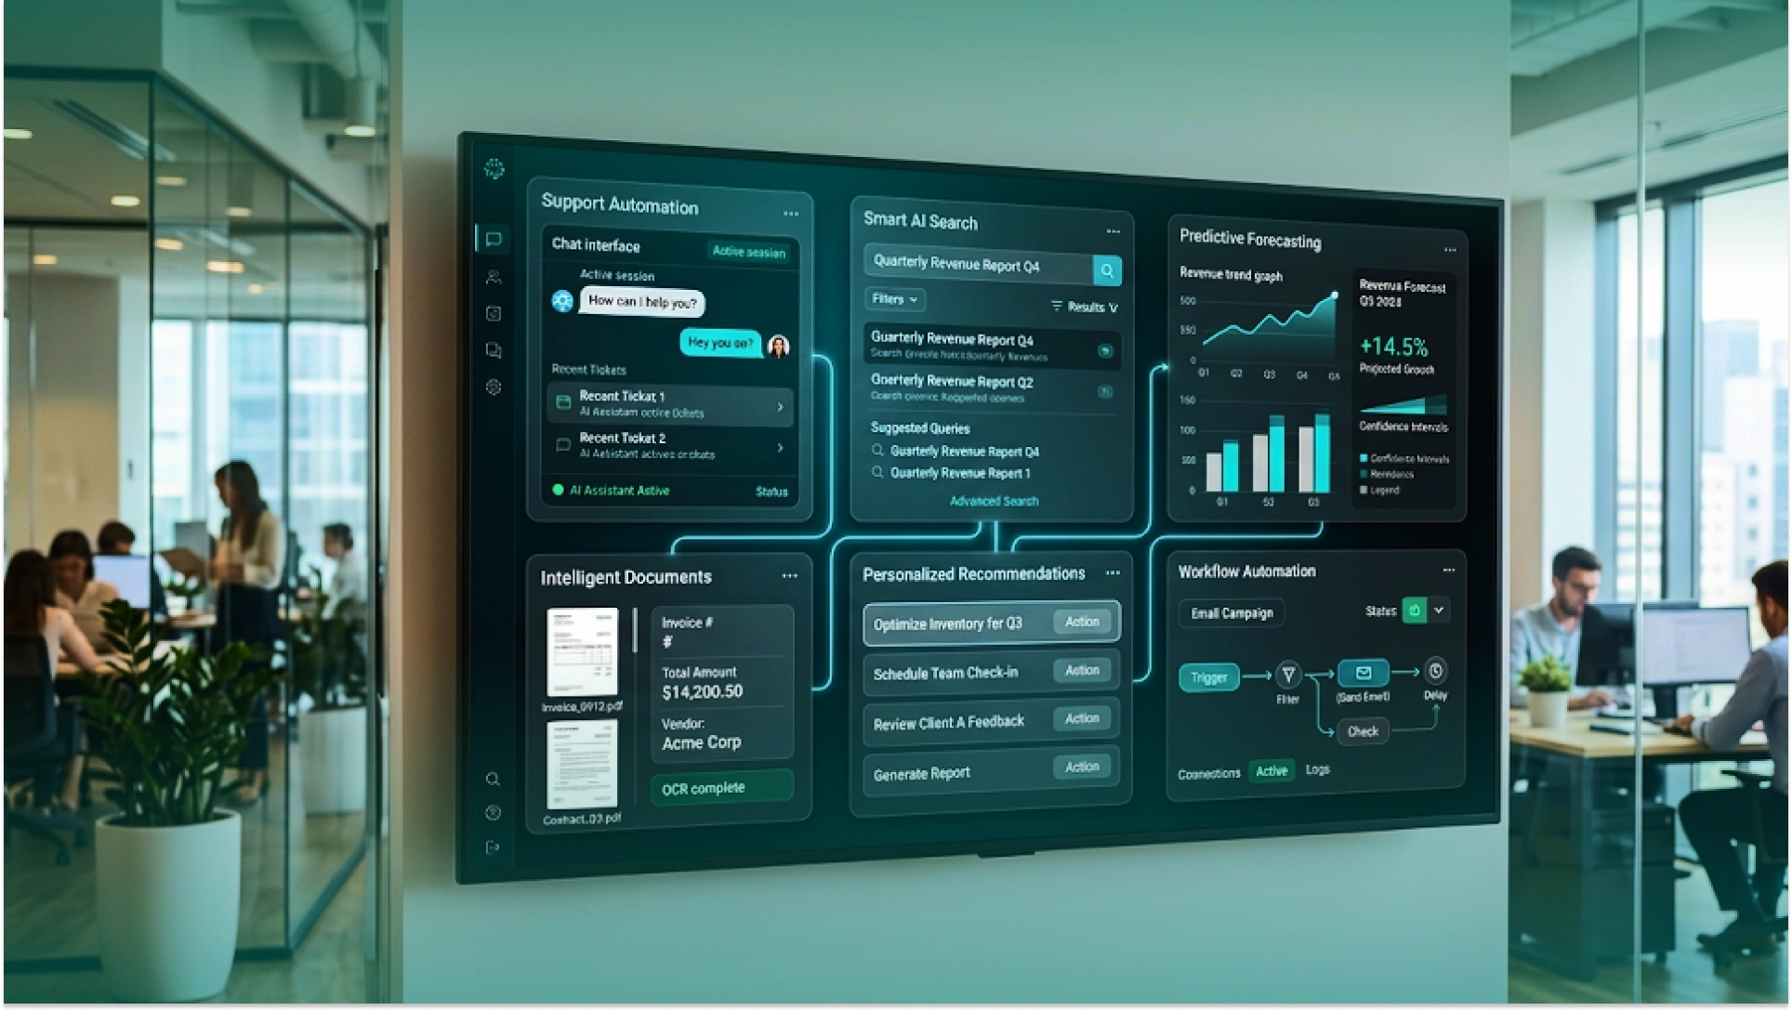Click the +14.5% projected growth value
1792x1011 pixels.
click(x=1393, y=347)
